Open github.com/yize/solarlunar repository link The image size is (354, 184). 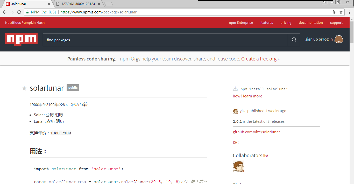[x=256, y=132]
